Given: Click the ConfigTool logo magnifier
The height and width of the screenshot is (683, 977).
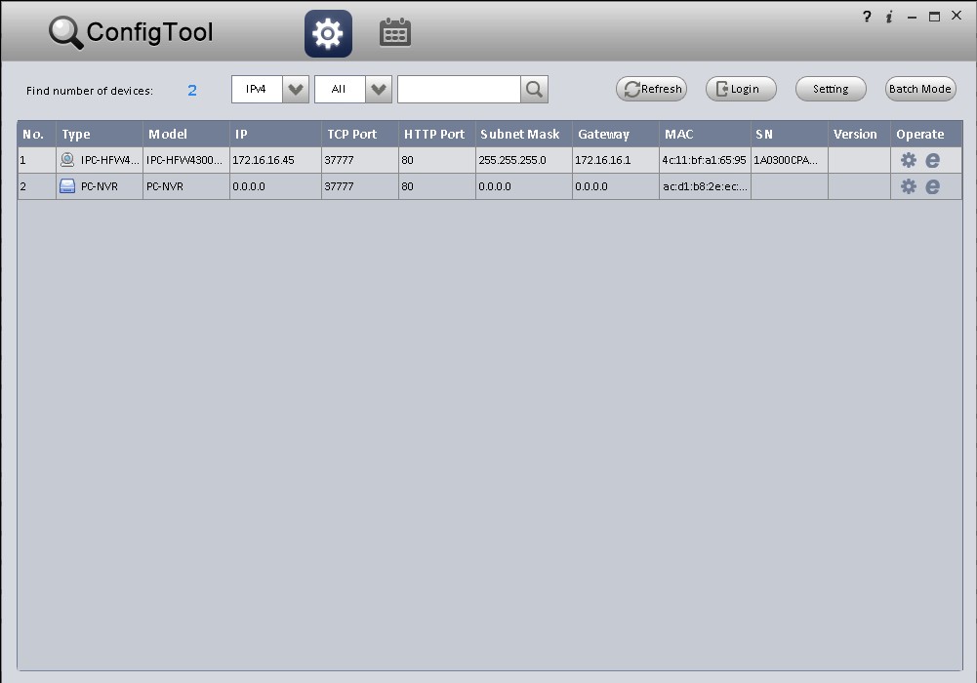Looking at the screenshot, I should 65,33.
